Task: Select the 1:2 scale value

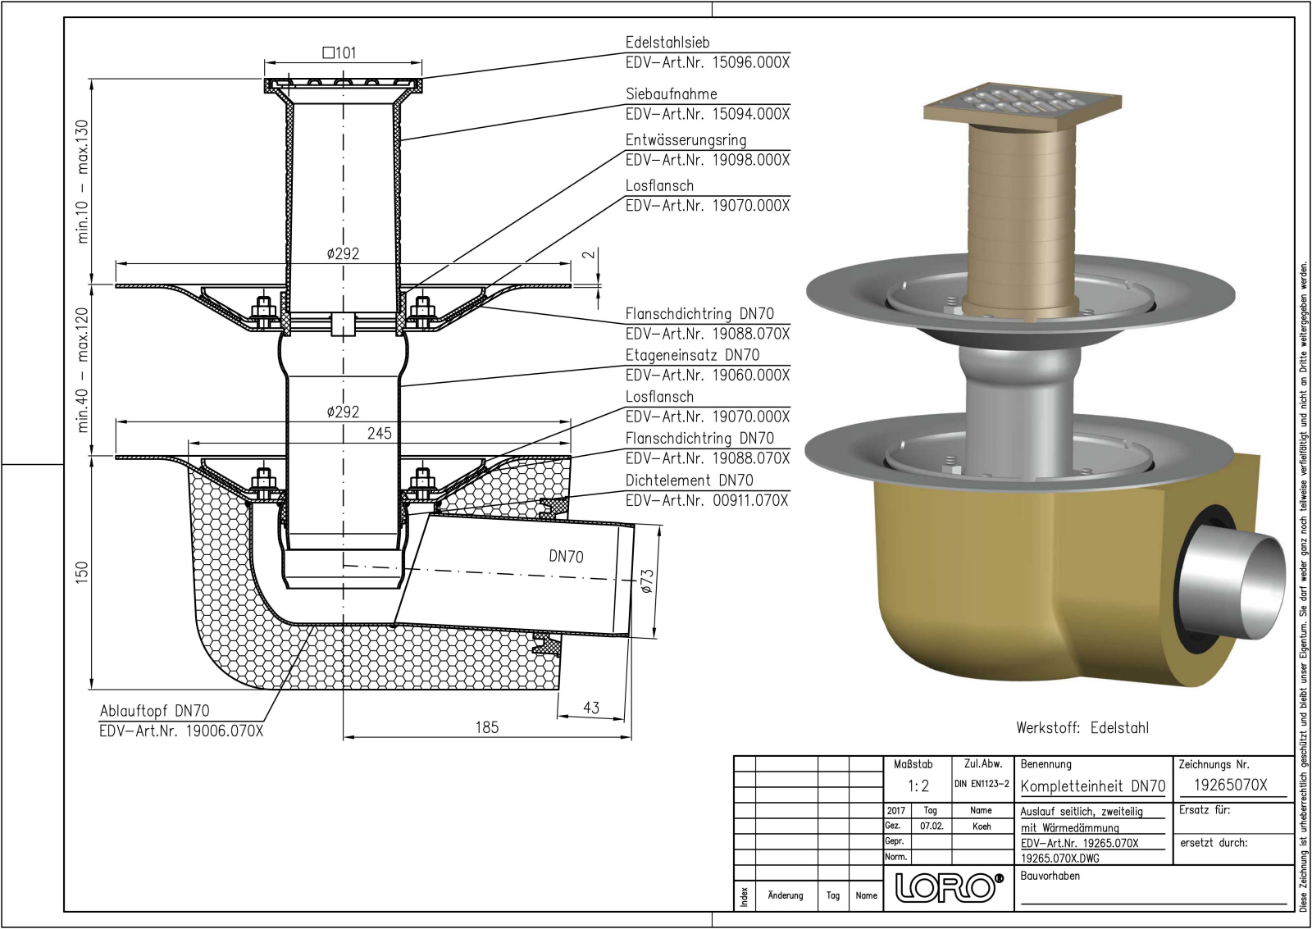Action: point(918,786)
